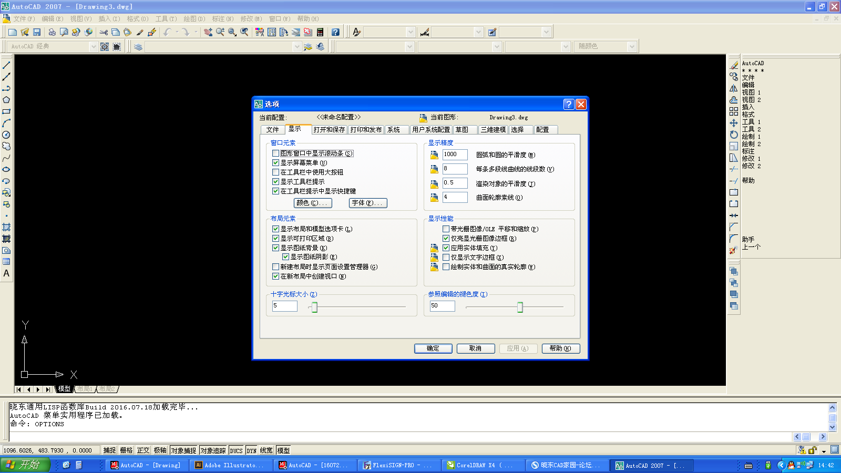Adjust the 十字光标大小 slider handle
The image size is (841, 473).
(x=314, y=307)
